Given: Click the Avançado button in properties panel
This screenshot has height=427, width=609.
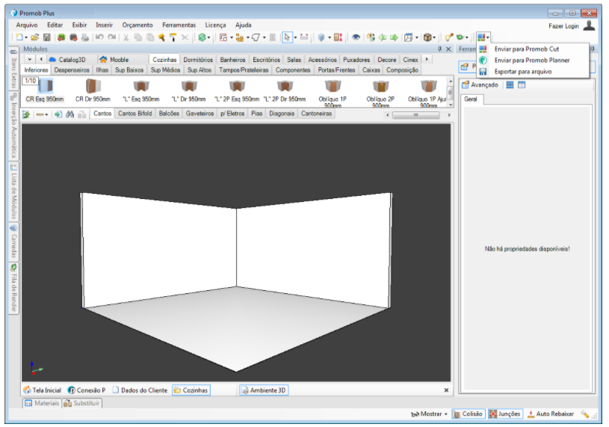Looking at the screenshot, I should pos(480,85).
